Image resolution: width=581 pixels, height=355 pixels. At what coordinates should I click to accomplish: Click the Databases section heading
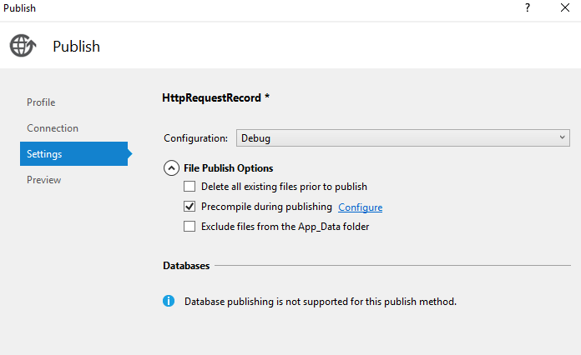(x=186, y=266)
